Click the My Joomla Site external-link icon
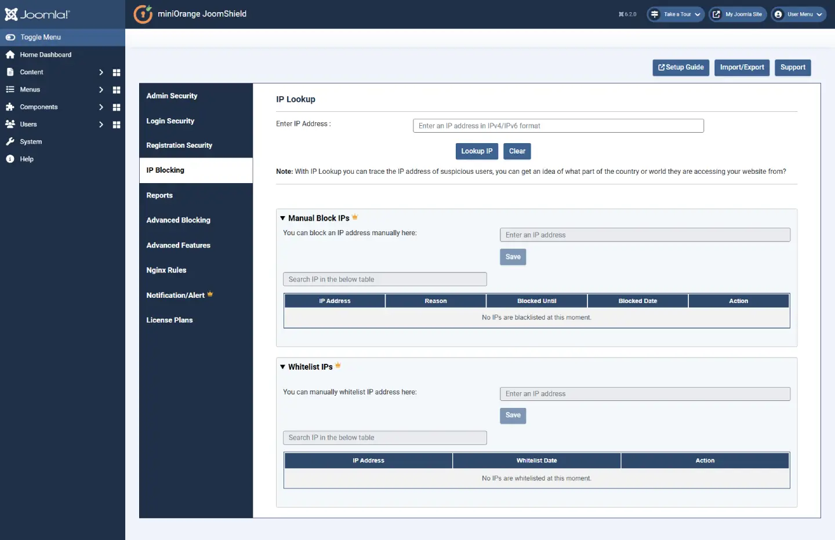 click(716, 14)
